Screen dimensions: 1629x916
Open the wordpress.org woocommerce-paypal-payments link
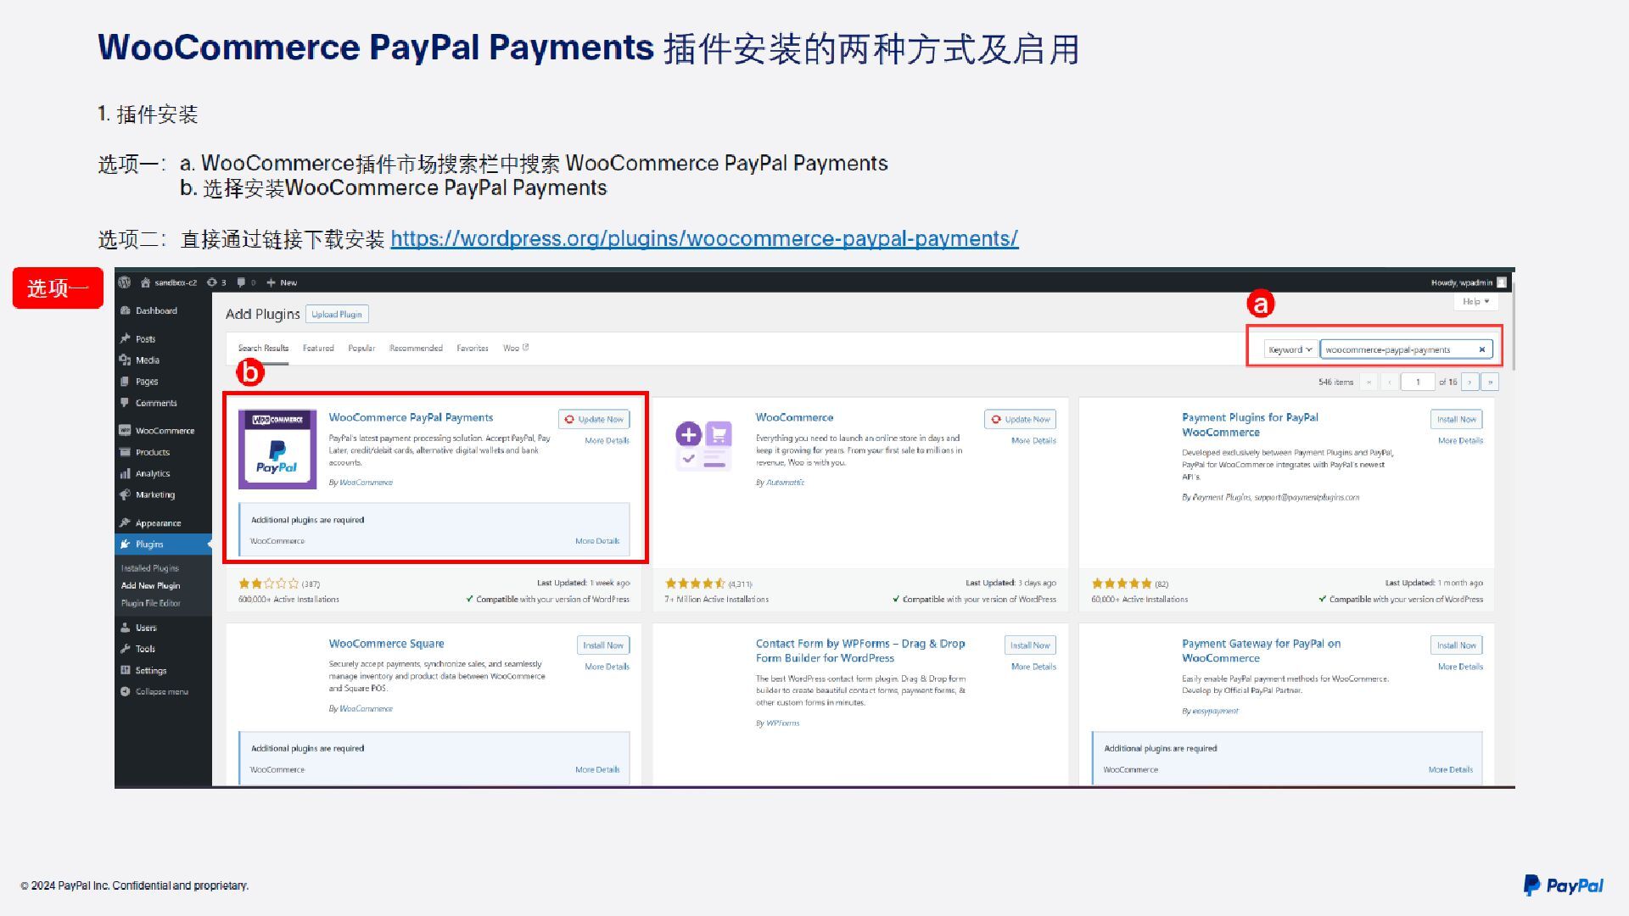tap(704, 239)
